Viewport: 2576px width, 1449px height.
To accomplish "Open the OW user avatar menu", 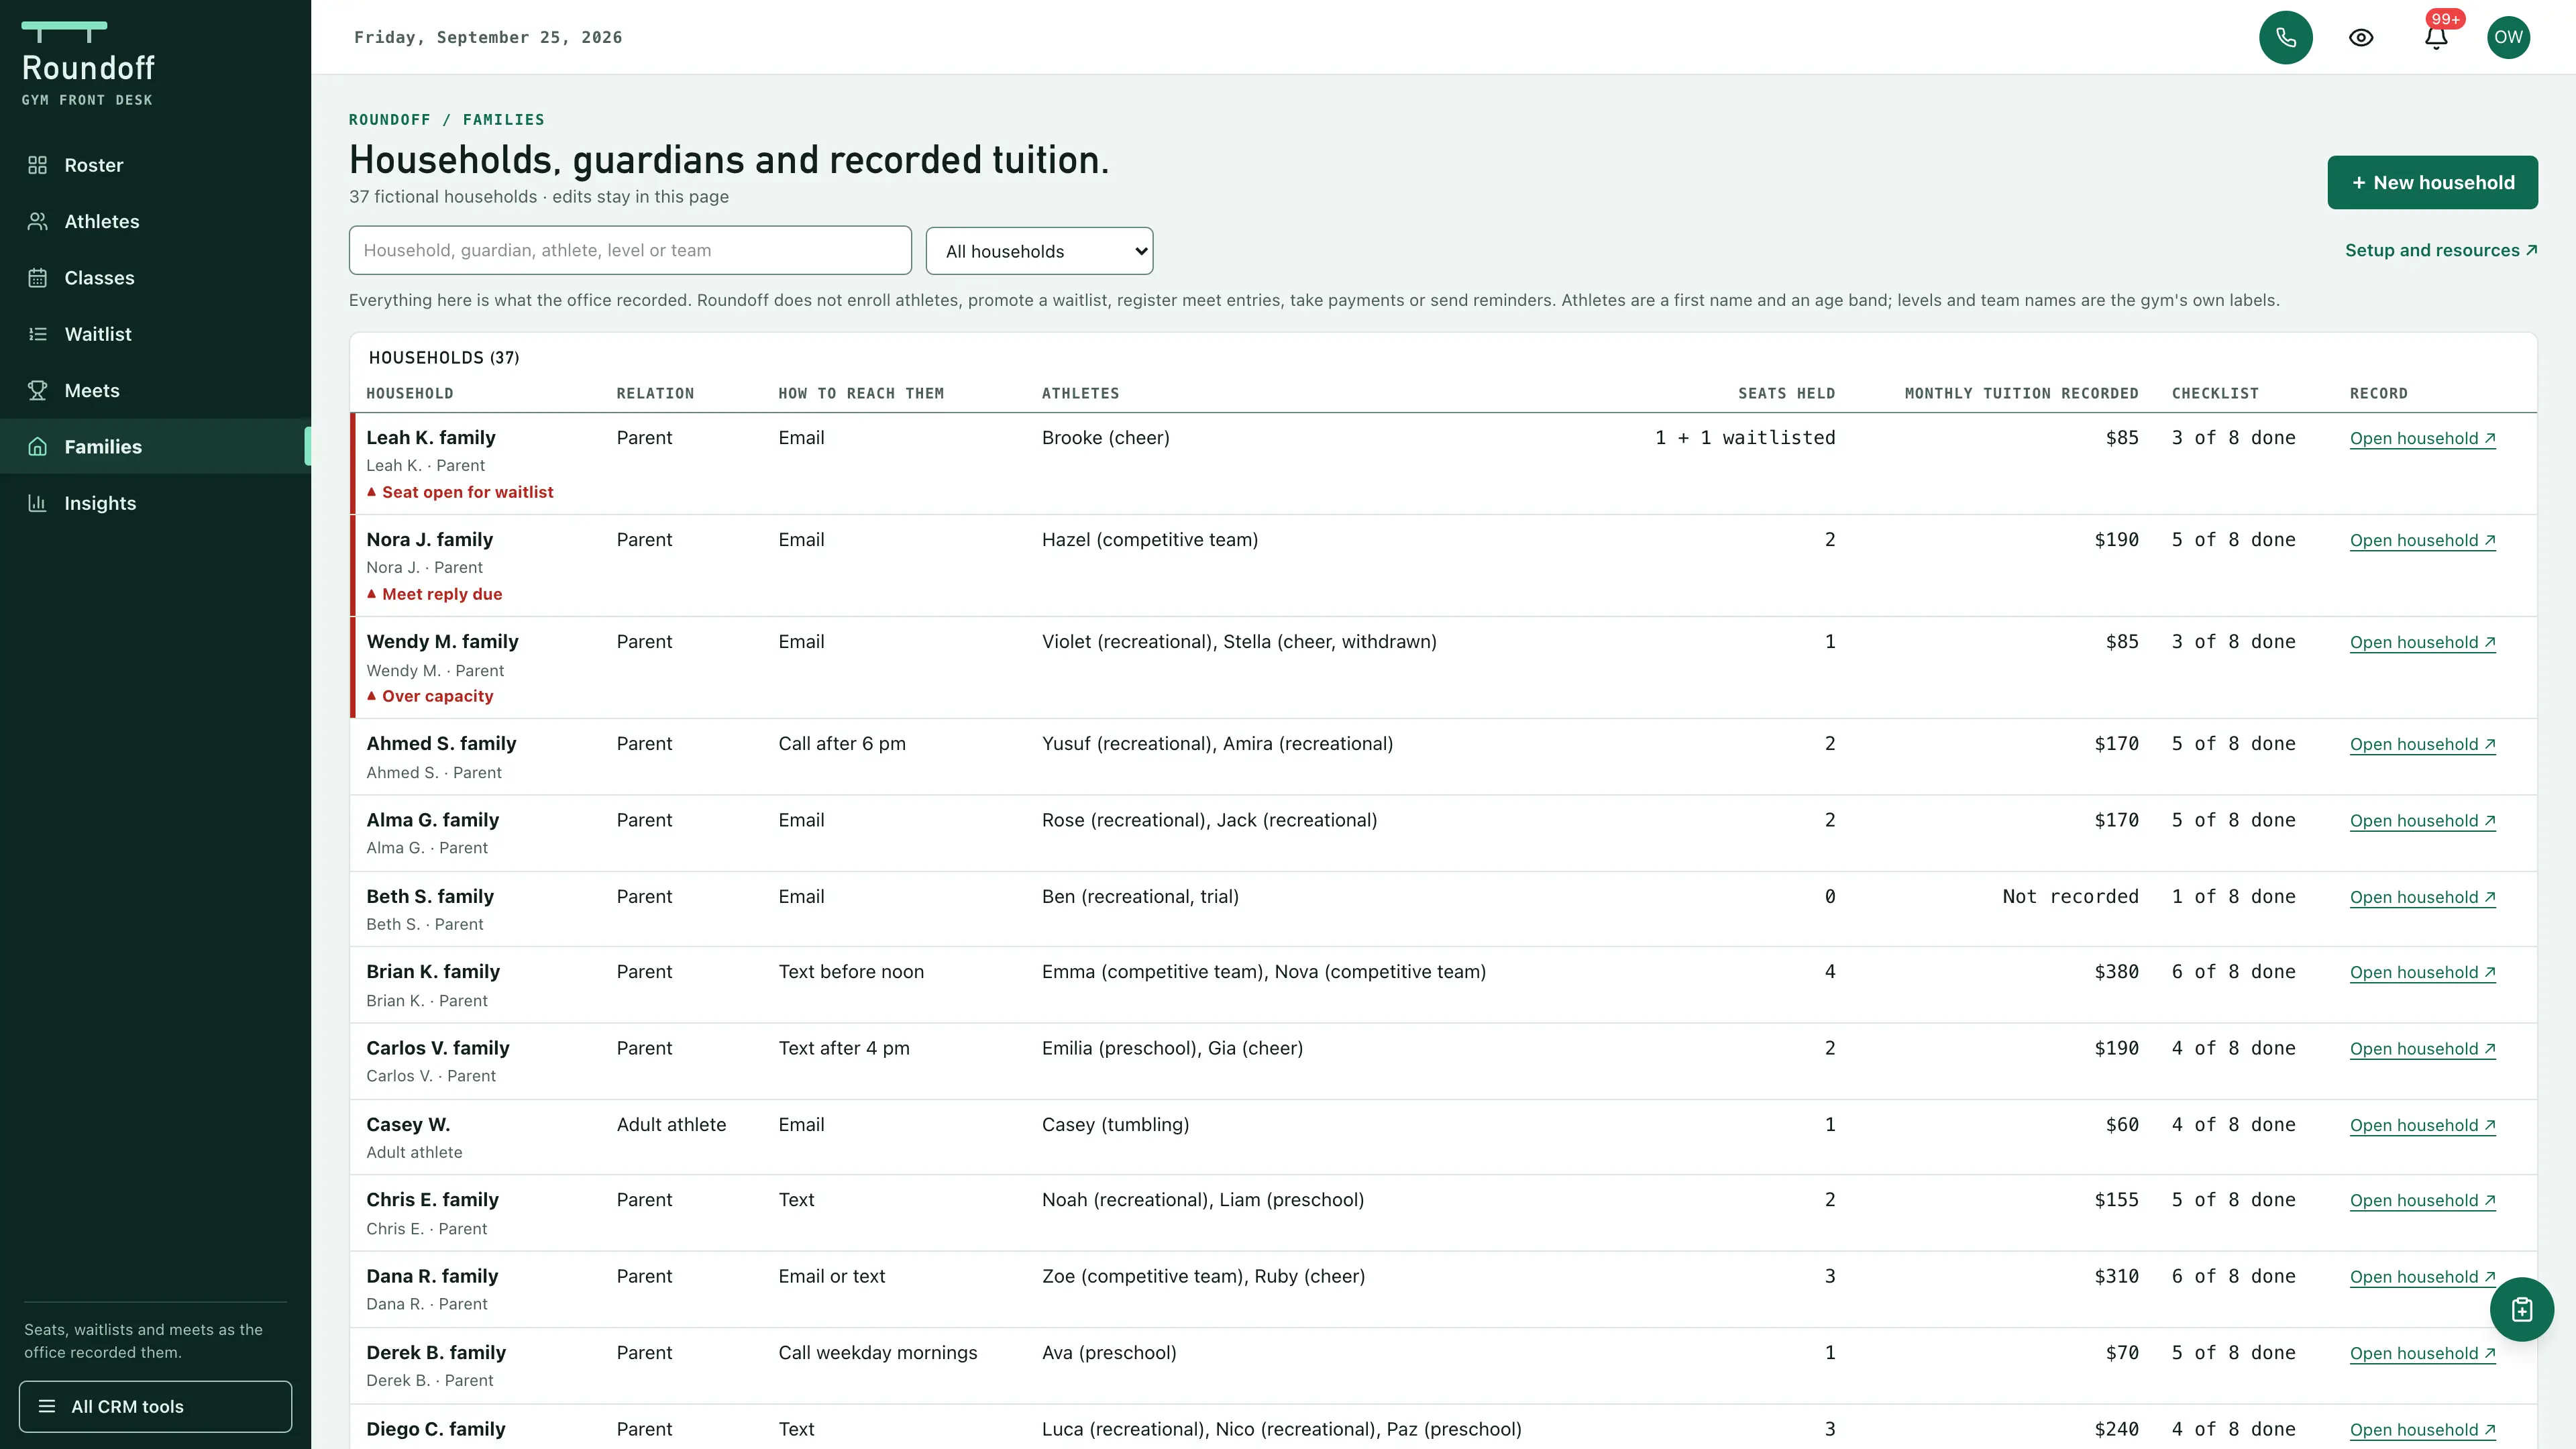I will (2508, 38).
